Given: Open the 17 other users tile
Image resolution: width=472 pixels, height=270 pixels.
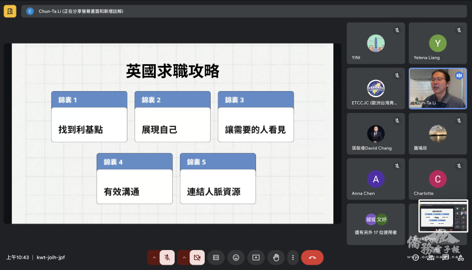Looking at the screenshot, I should (376, 224).
